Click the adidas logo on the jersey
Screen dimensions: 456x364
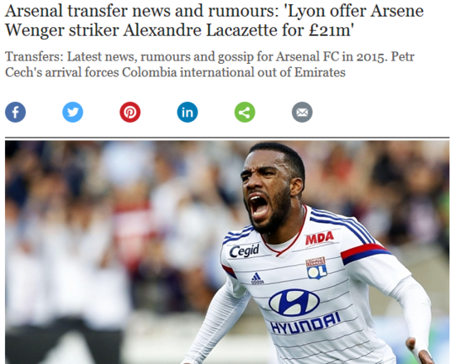pos(257,279)
